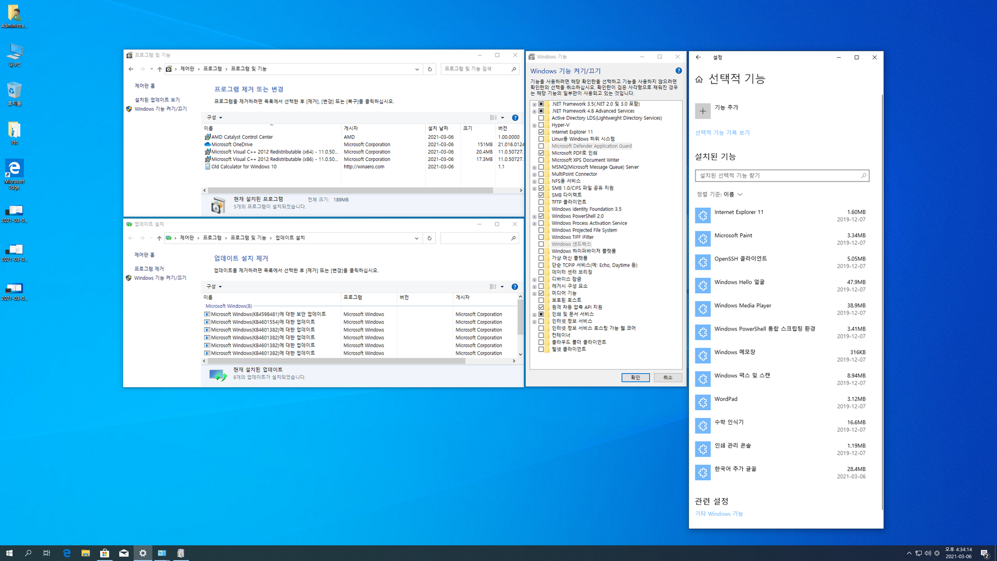Open help in Installed Updates toolbar
The width and height of the screenshot is (997, 561).
coord(515,287)
